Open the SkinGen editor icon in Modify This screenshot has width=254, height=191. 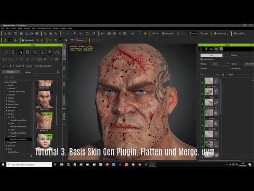point(216,49)
